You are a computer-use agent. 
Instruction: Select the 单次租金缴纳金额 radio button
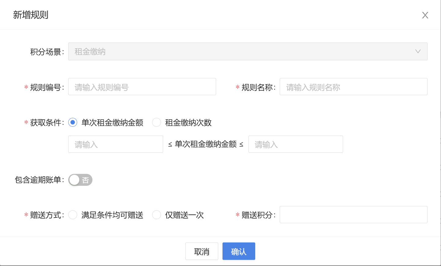(73, 122)
